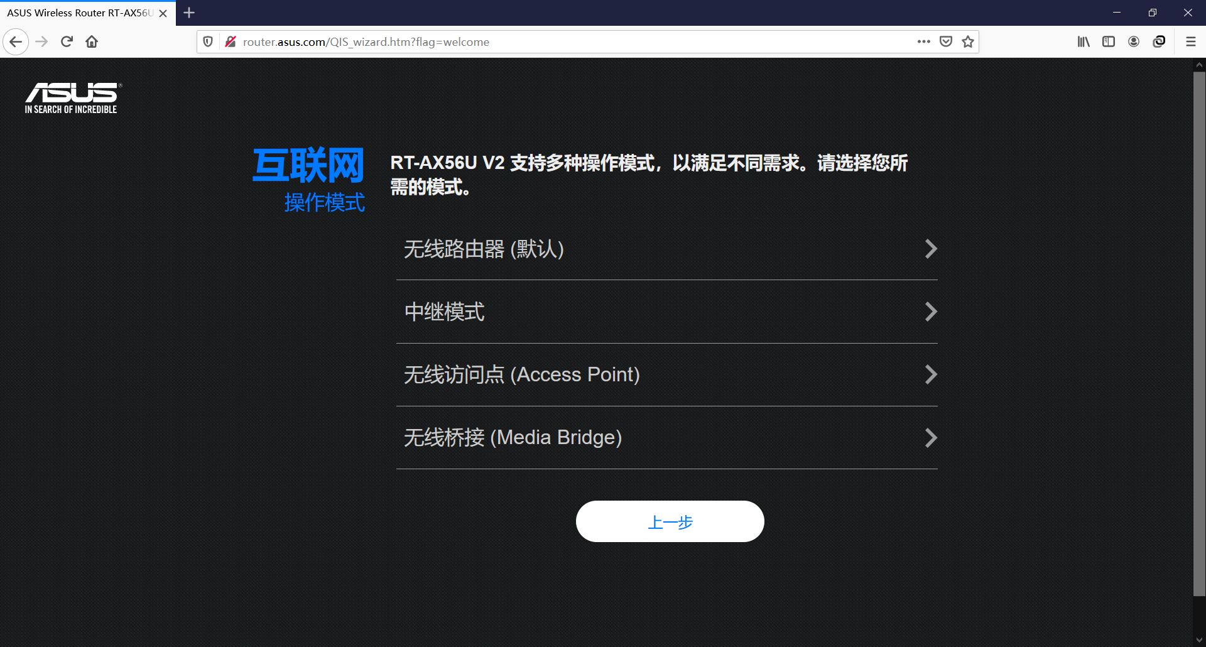Open Firefox hamburger application menu
Image resolution: width=1206 pixels, height=647 pixels.
(x=1190, y=42)
